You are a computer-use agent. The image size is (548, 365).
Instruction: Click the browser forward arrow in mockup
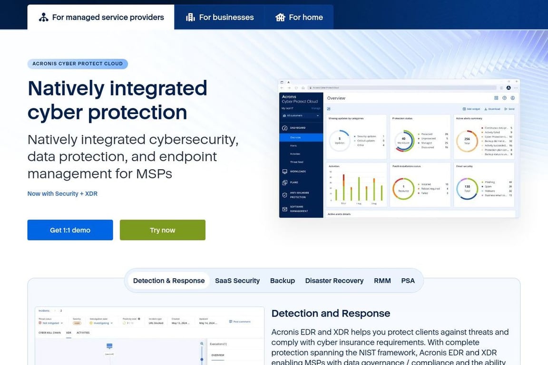pos(289,87)
